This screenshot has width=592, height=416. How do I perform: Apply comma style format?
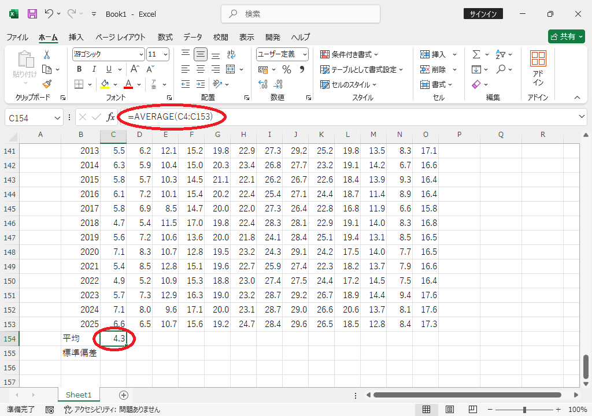pos(302,69)
